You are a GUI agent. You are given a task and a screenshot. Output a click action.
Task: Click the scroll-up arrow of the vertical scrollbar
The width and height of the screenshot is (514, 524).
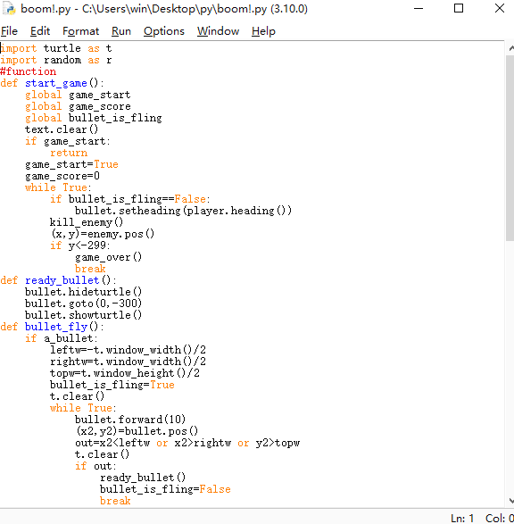click(x=510, y=49)
